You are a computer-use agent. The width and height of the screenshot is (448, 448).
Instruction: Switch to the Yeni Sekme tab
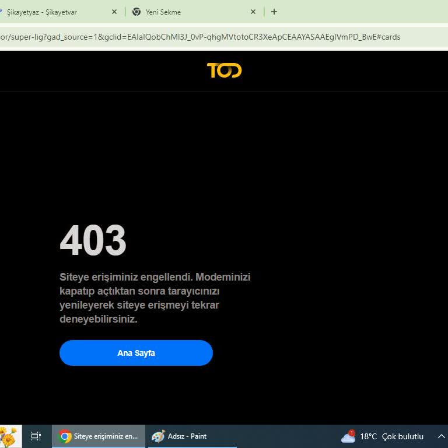(x=163, y=12)
